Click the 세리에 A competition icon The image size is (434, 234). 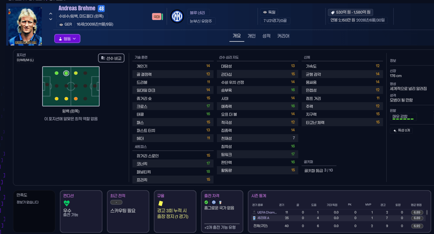[254, 218]
